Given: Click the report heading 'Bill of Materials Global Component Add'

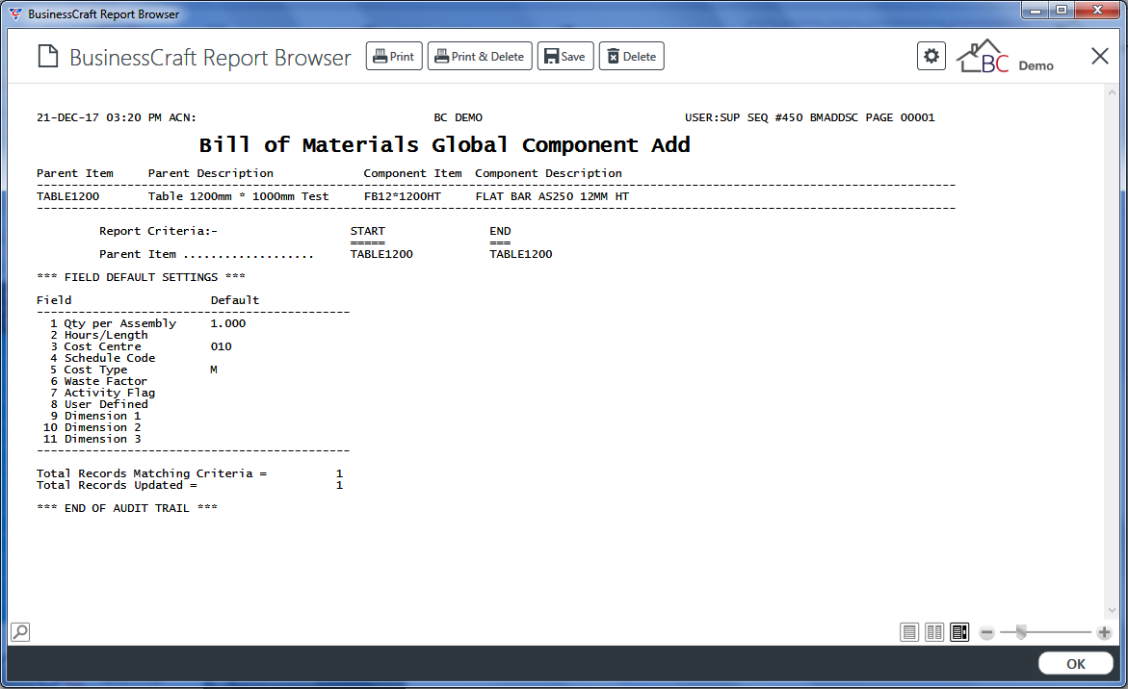Looking at the screenshot, I should pos(445,145).
